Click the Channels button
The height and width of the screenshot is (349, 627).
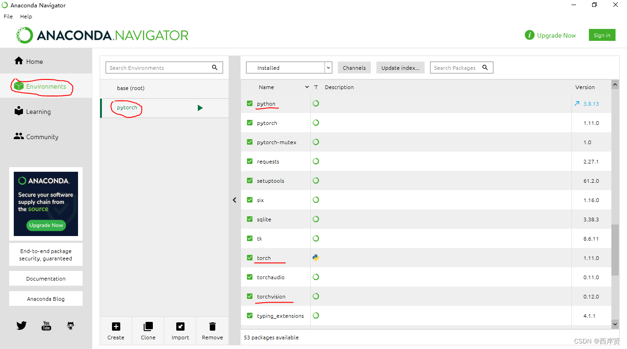coord(354,68)
